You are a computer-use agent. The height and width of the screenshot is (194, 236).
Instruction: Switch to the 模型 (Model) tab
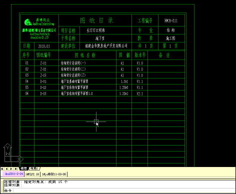(x=24, y=168)
